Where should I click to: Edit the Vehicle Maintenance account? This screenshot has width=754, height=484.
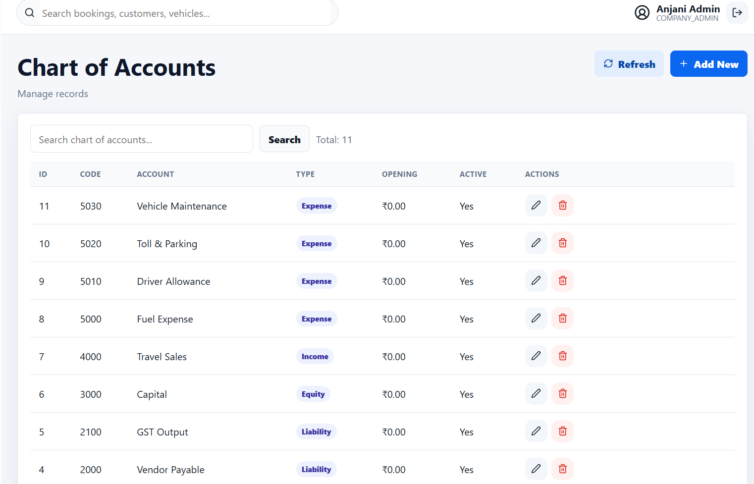pos(536,206)
